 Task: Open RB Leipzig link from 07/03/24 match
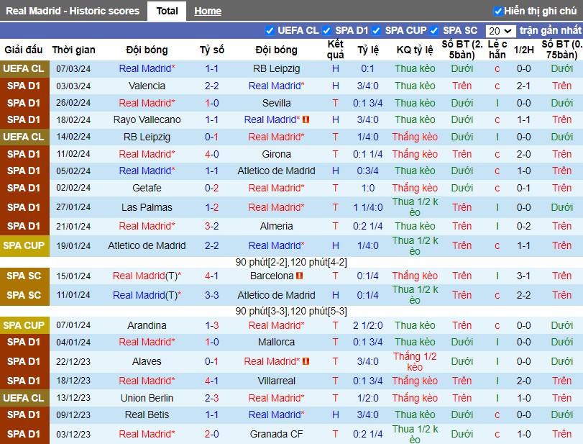tap(276, 69)
